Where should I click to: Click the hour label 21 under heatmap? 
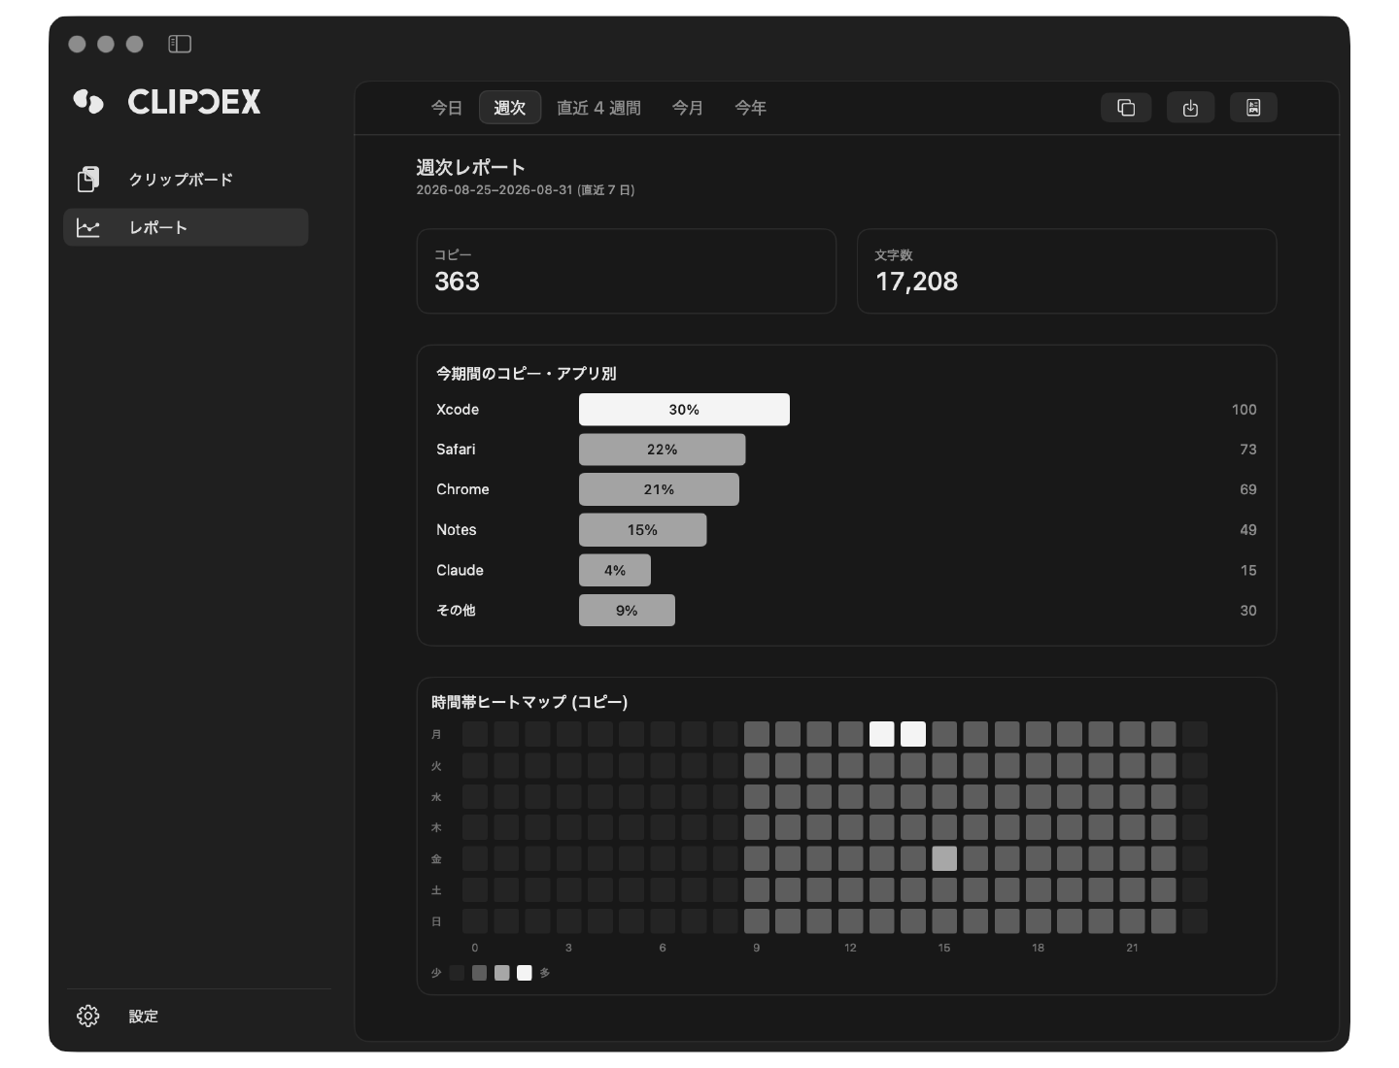click(x=1132, y=948)
